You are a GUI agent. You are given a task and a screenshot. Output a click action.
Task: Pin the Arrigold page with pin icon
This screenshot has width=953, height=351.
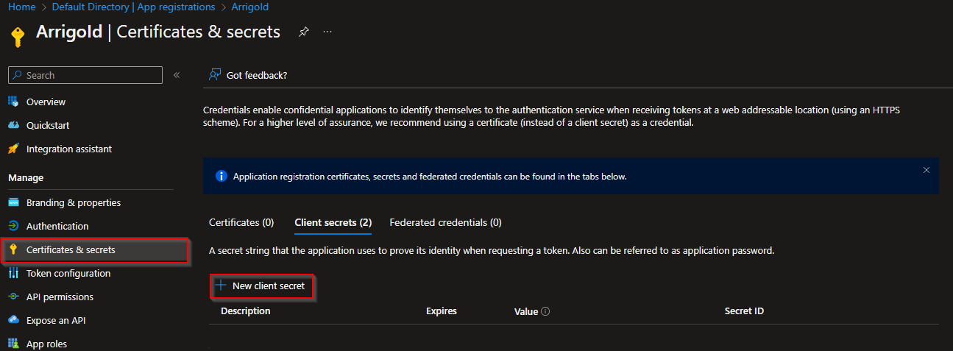click(303, 32)
